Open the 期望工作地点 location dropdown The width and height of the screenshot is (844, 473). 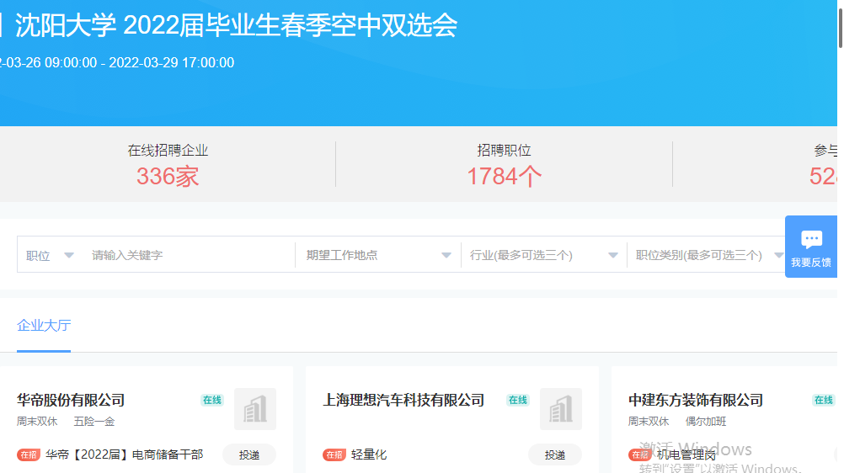point(378,255)
